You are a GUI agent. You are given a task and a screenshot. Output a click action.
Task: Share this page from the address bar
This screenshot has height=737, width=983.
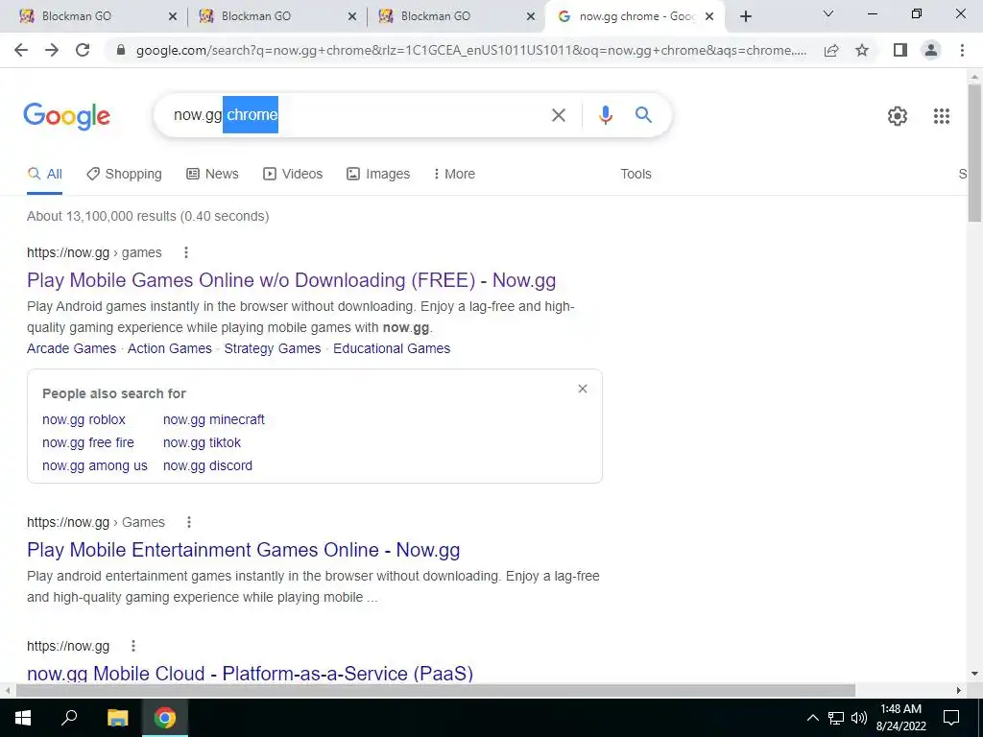point(831,50)
